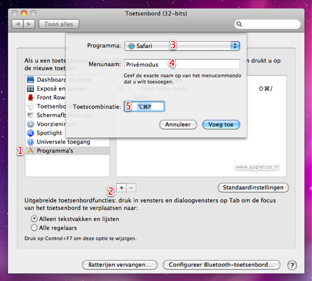The width and height of the screenshot is (312, 281).
Task: Go back with the left arrow button
Action: 18,24
